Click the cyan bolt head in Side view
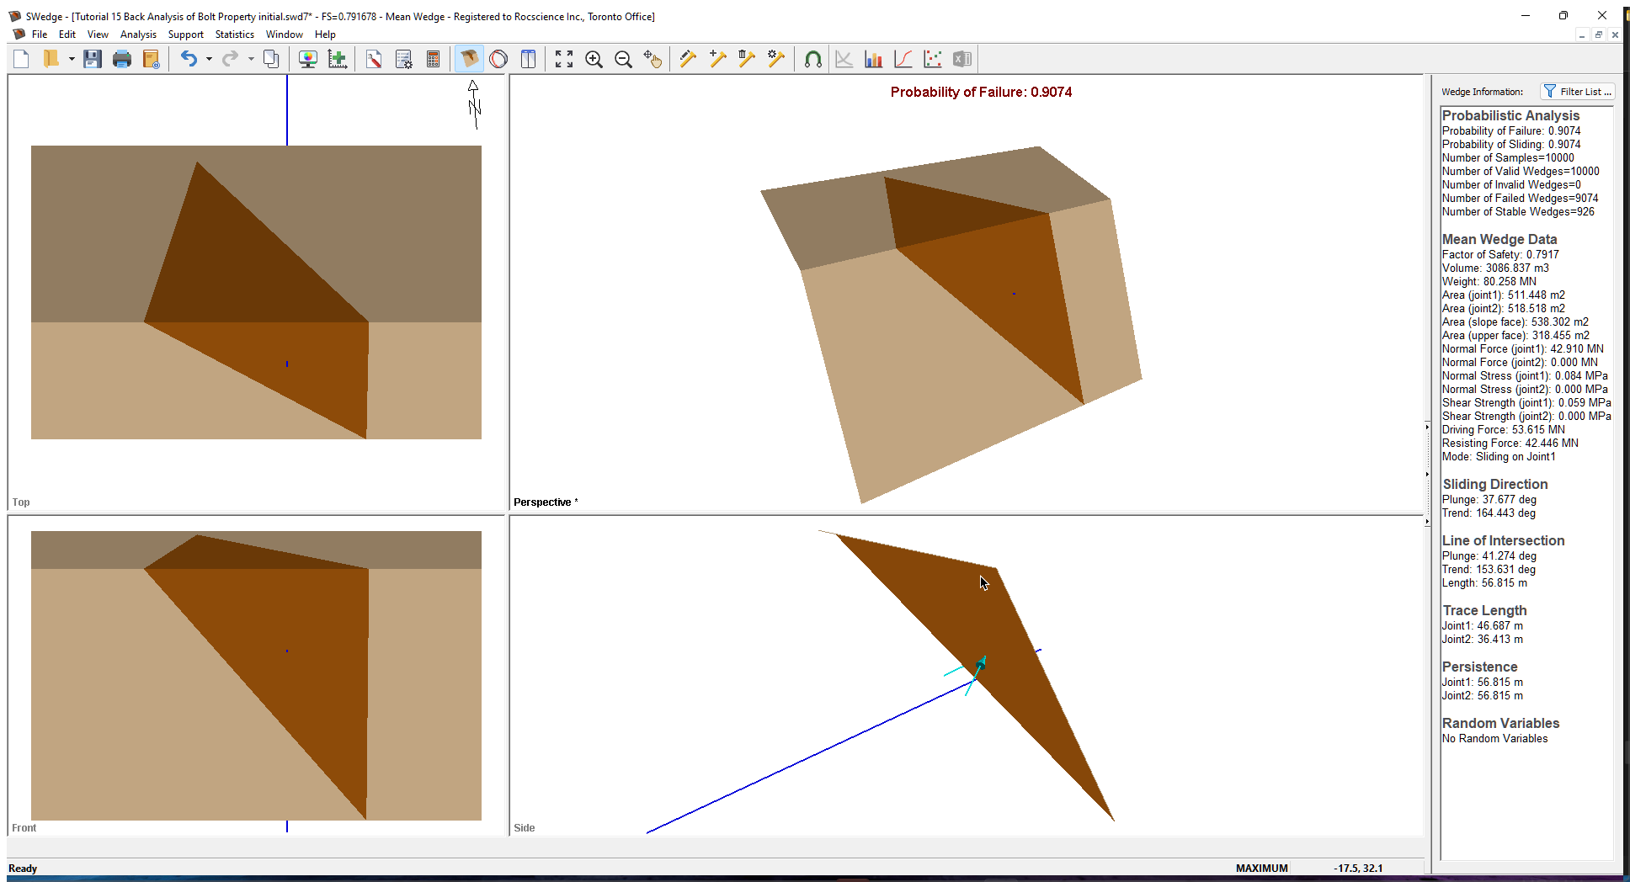This screenshot has height=882, width=1630. tap(980, 665)
